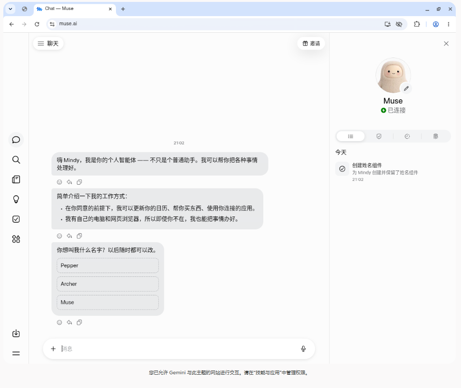Open the Chrome profile avatar icon
The width and height of the screenshot is (461, 388).
(436, 24)
